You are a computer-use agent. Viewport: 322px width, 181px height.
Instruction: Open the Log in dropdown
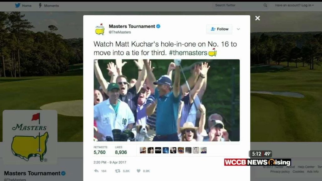pos(308,5)
